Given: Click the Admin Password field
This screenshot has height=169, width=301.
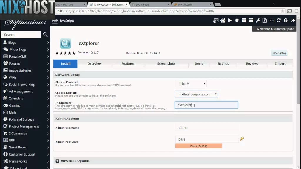Looking at the screenshot, I should point(207,139).
